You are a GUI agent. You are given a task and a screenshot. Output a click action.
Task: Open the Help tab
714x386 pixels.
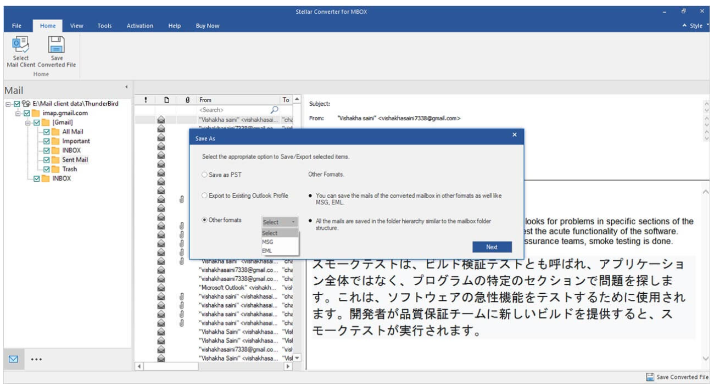pos(175,26)
